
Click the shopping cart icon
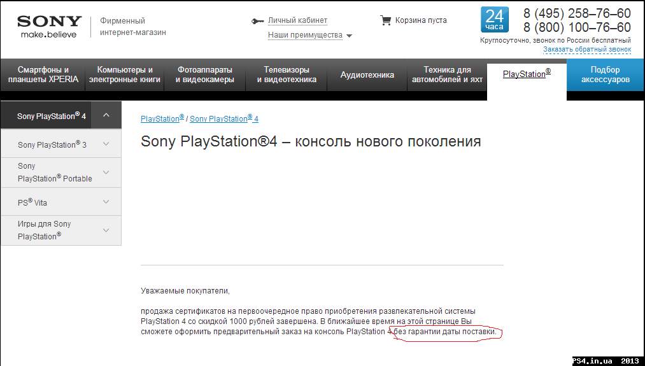coord(385,20)
